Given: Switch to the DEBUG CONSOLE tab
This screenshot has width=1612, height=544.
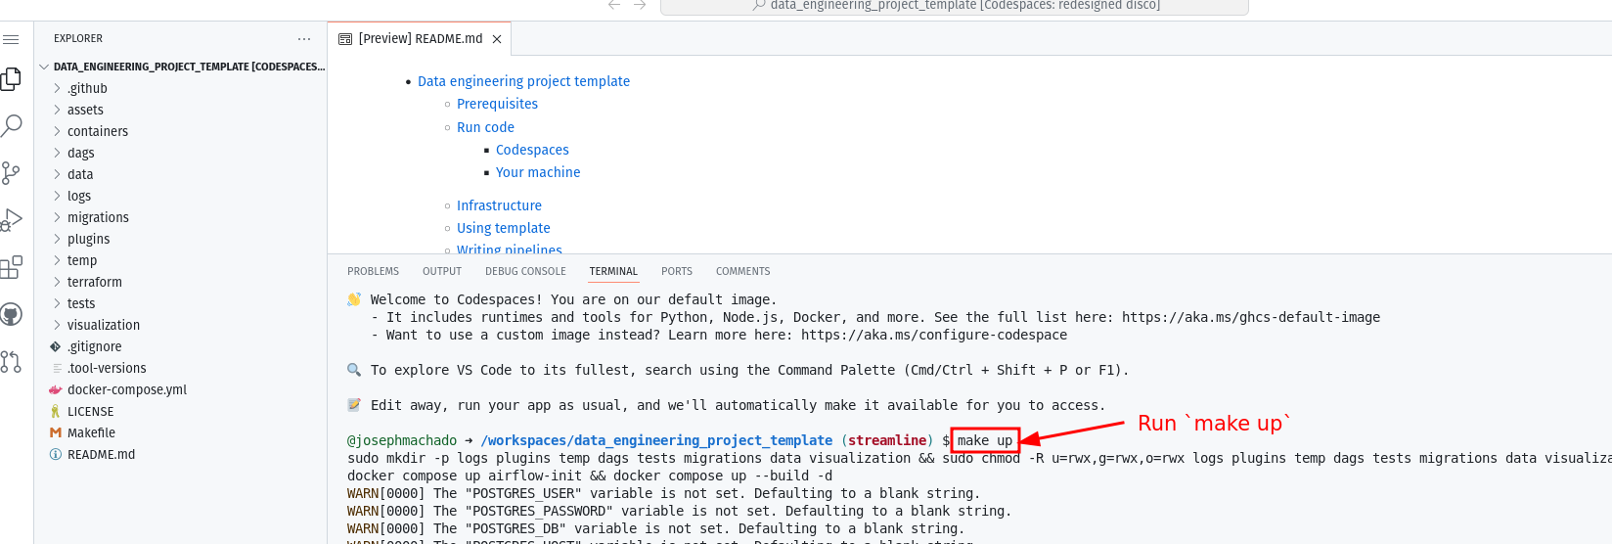Looking at the screenshot, I should tap(525, 271).
